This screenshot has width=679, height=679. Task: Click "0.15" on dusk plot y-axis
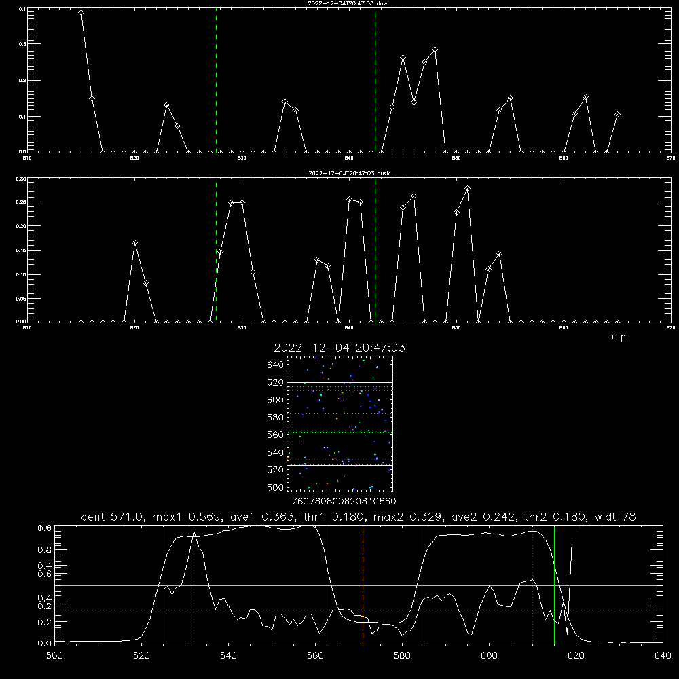(21, 251)
